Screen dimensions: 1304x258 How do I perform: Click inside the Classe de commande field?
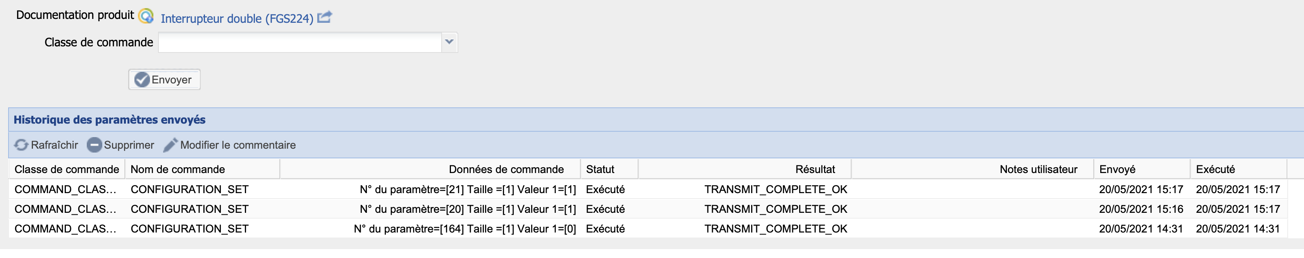coord(300,42)
